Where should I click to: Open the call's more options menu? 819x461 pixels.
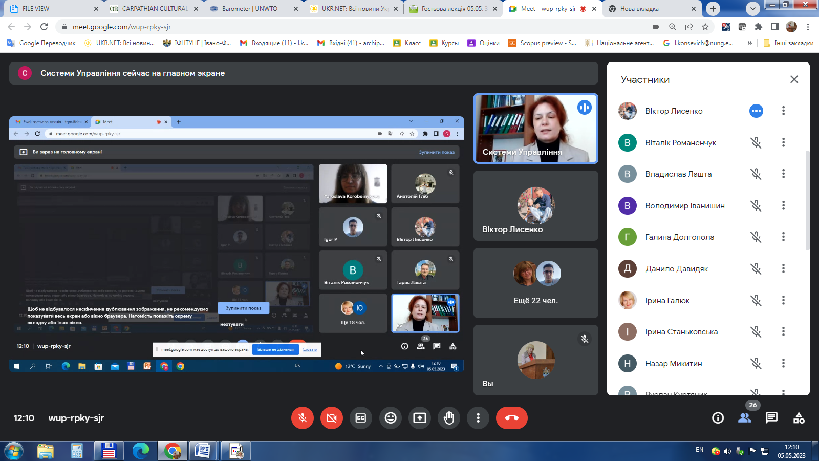pos(478,418)
